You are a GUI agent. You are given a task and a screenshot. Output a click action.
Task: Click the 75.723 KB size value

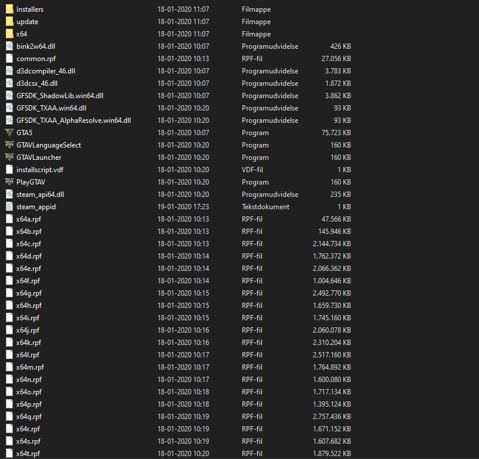tap(336, 133)
